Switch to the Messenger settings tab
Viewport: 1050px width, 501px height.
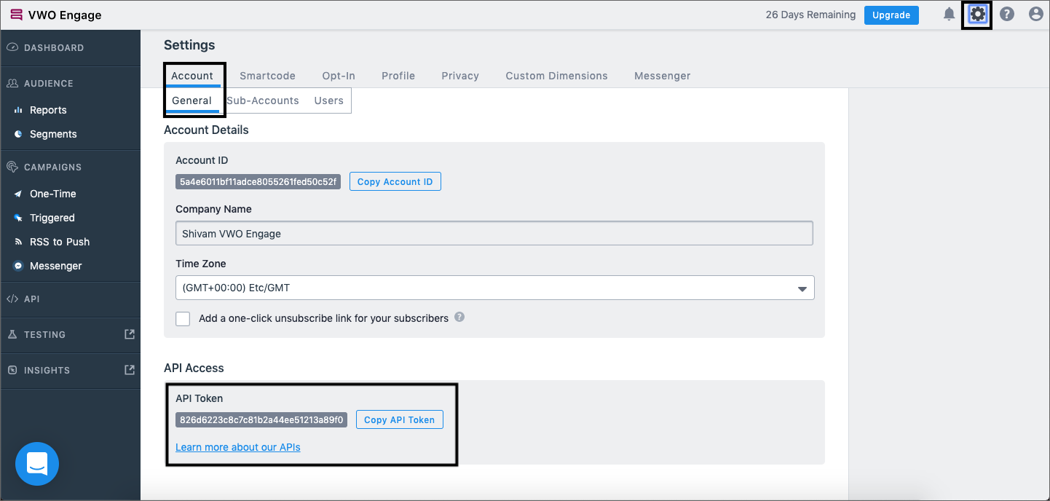point(662,76)
